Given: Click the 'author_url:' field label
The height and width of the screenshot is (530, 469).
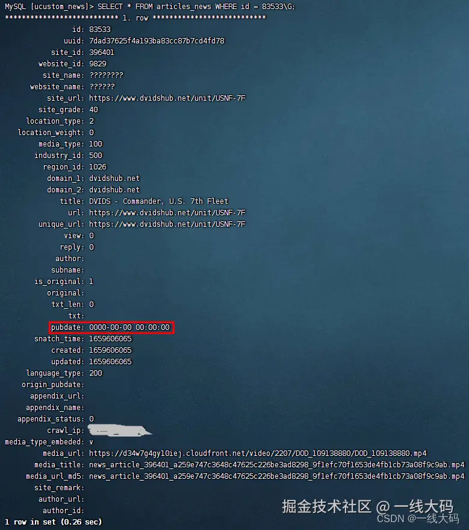Looking at the screenshot, I should 61,499.
